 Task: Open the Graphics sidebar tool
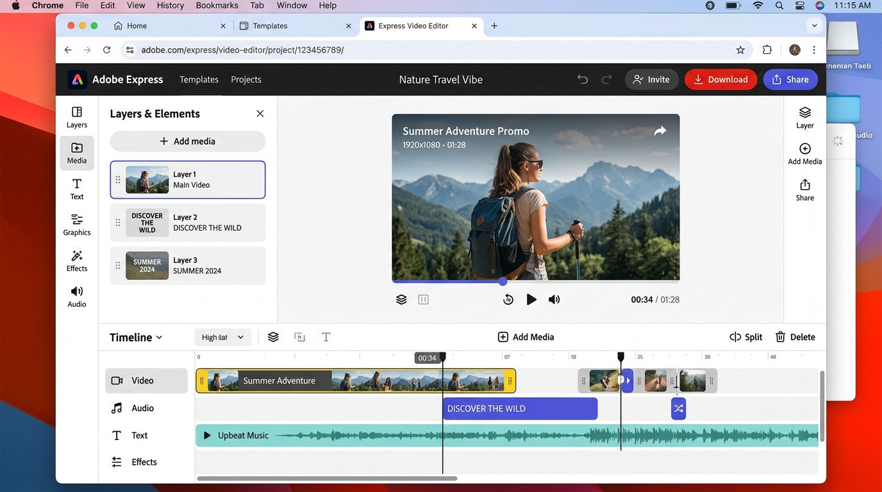coord(77,225)
